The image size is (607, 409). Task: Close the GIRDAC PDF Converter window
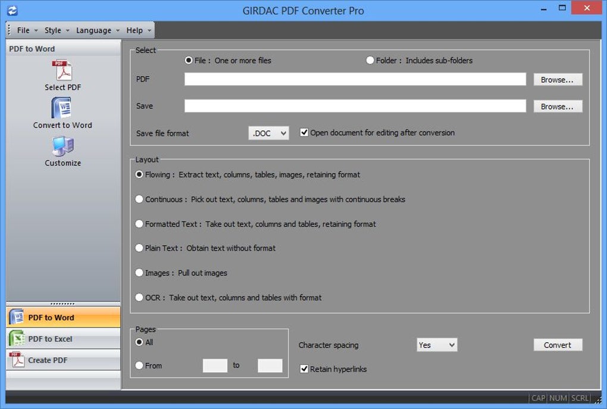587,8
